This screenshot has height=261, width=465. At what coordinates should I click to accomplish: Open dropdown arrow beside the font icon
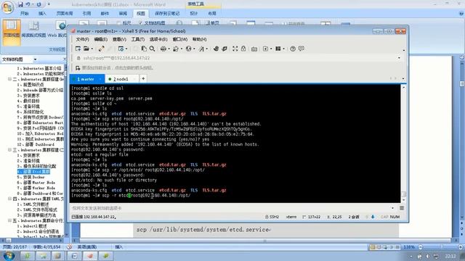coord(206,49)
